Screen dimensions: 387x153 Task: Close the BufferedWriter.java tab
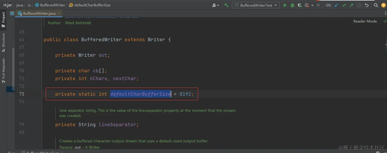click(x=58, y=13)
